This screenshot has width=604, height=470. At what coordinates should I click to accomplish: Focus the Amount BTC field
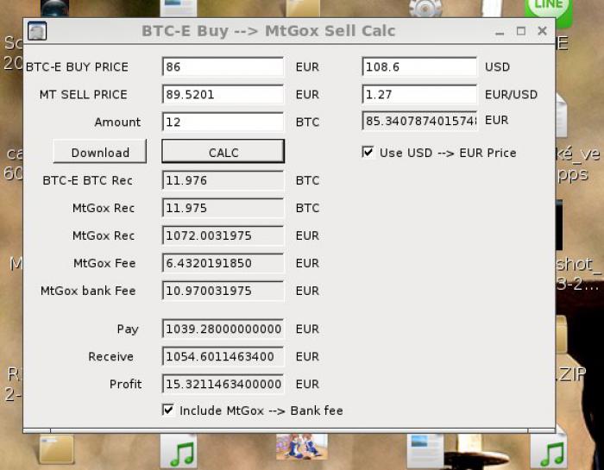pyautogui.click(x=223, y=122)
